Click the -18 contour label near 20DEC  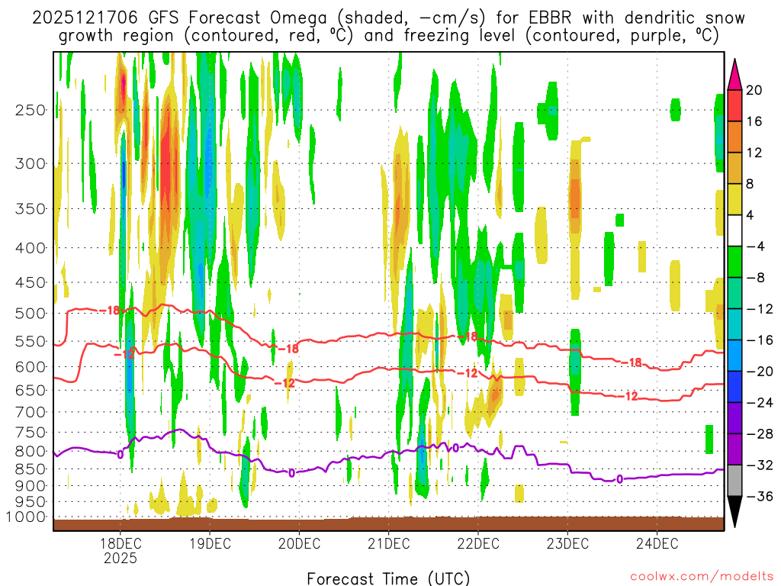pos(288,349)
